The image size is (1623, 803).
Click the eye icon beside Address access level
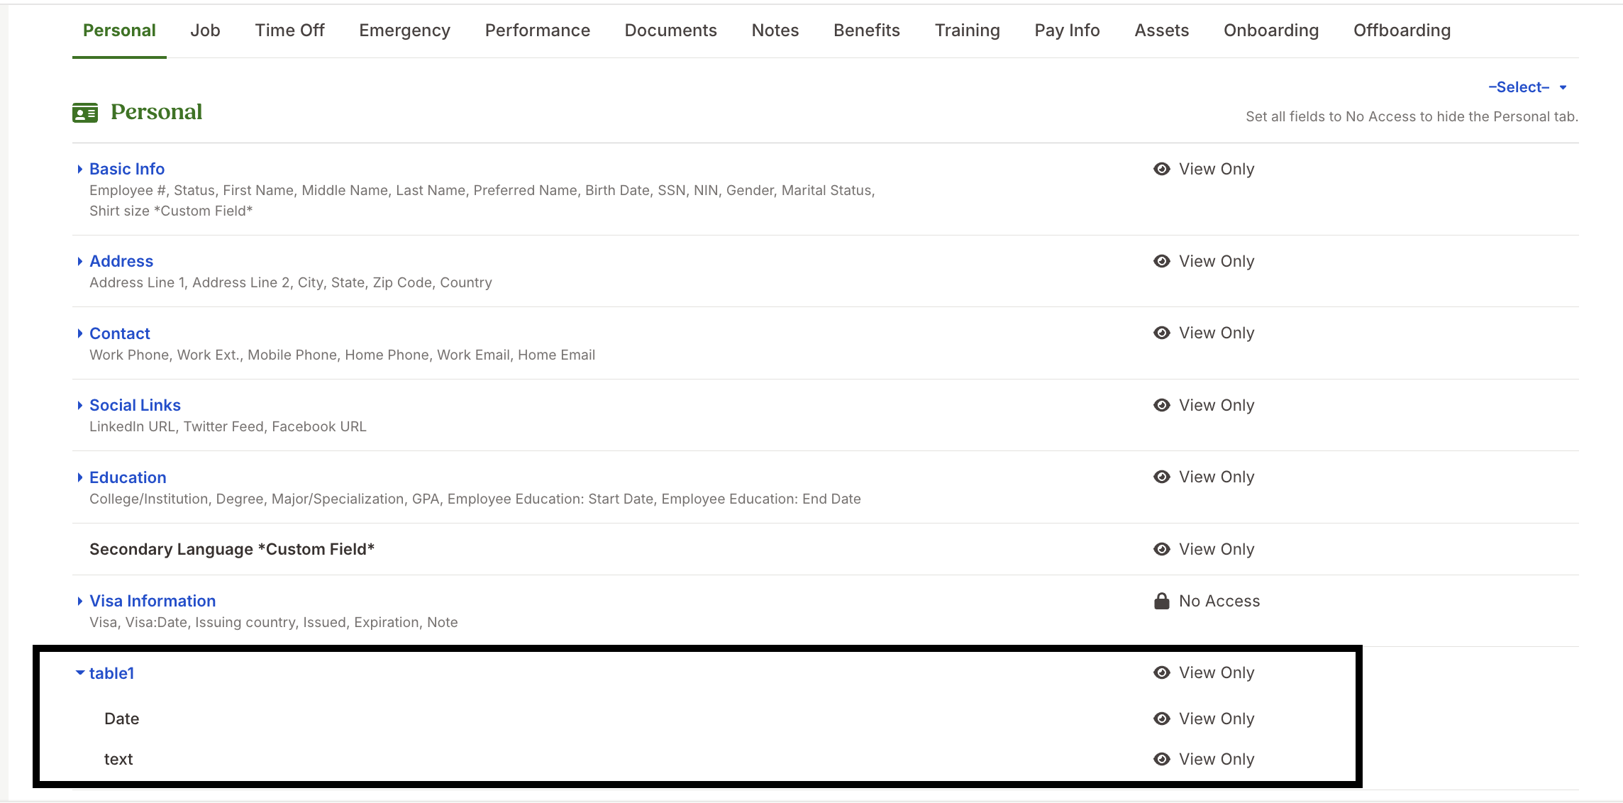coord(1161,261)
